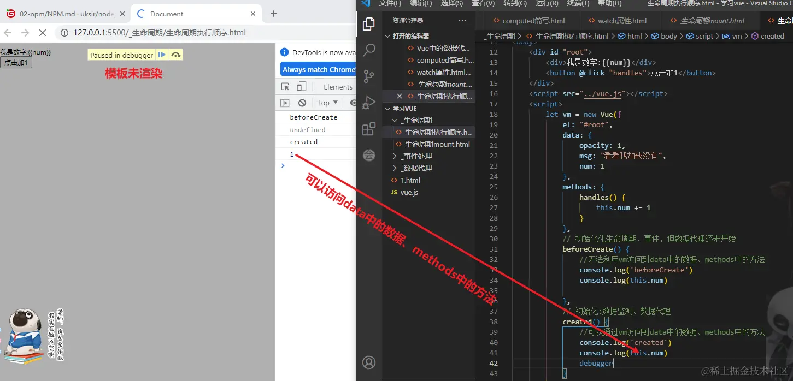The image size is (793, 381).
Task: Click the 点击加1 button on page
Action: [x=16, y=63]
